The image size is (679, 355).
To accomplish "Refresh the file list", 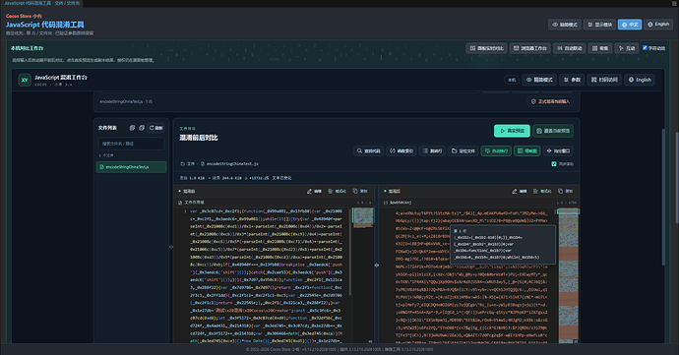I will click(x=155, y=128).
